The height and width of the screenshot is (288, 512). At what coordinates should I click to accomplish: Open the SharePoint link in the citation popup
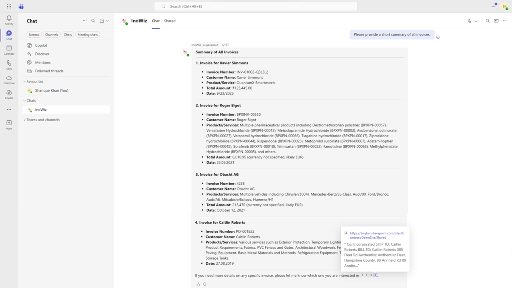click(x=376, y=235)
